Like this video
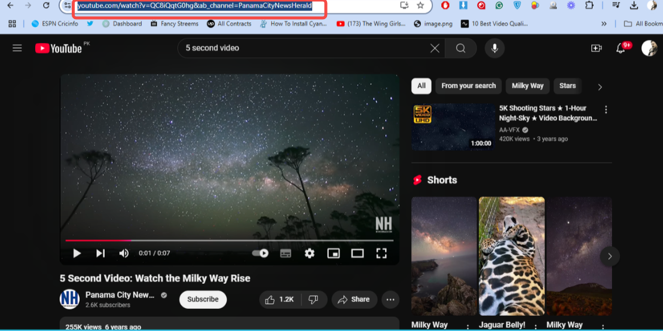Viewport: 663px width, 331px height. coord(280,299)
